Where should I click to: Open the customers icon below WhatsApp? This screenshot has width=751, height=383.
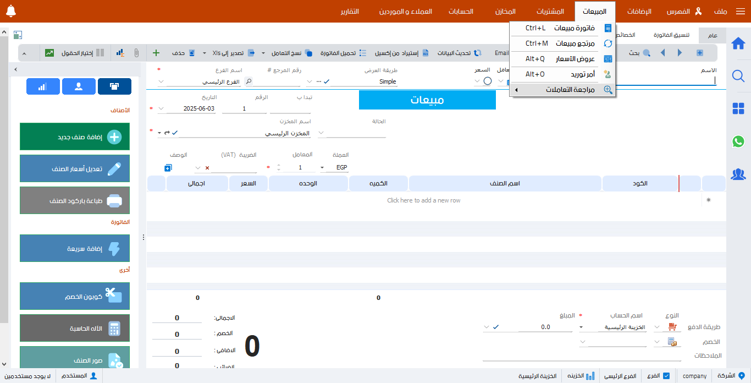click(x=738, y=174)
